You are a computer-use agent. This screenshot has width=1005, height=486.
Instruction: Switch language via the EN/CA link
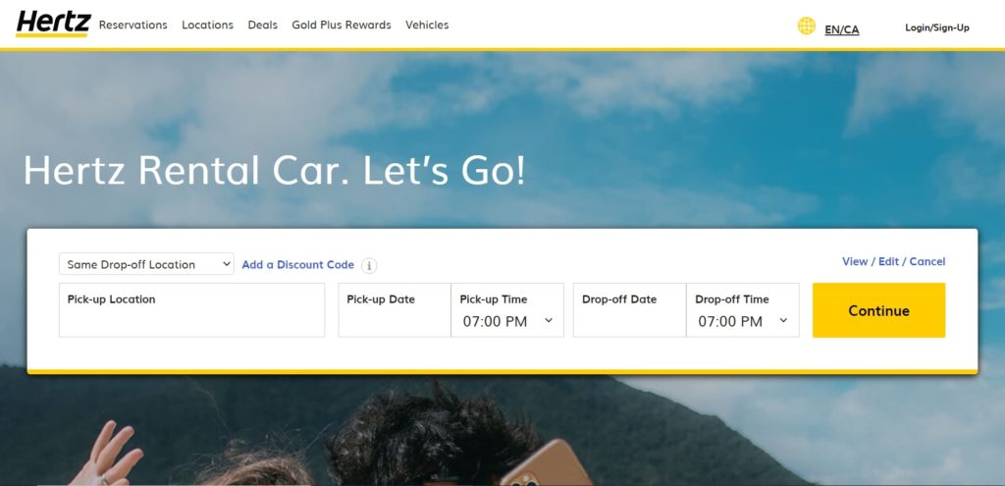841,29
